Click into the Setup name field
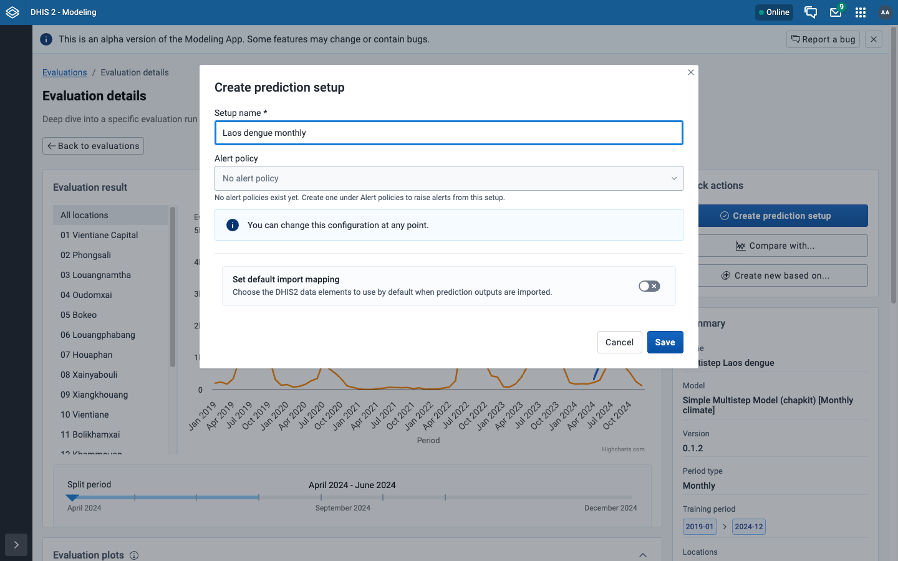 click(449, 133)
